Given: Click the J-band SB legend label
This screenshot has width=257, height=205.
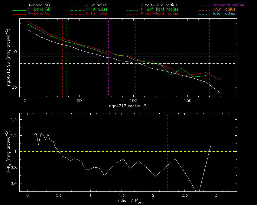Looking at the screenshot, I should 39,5.
